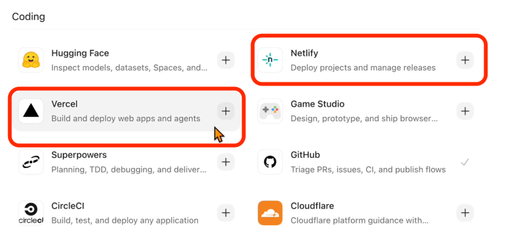The width and height of the screenshot is (510, 243).
Task: Click the Coding section heading
Action: 29,17
